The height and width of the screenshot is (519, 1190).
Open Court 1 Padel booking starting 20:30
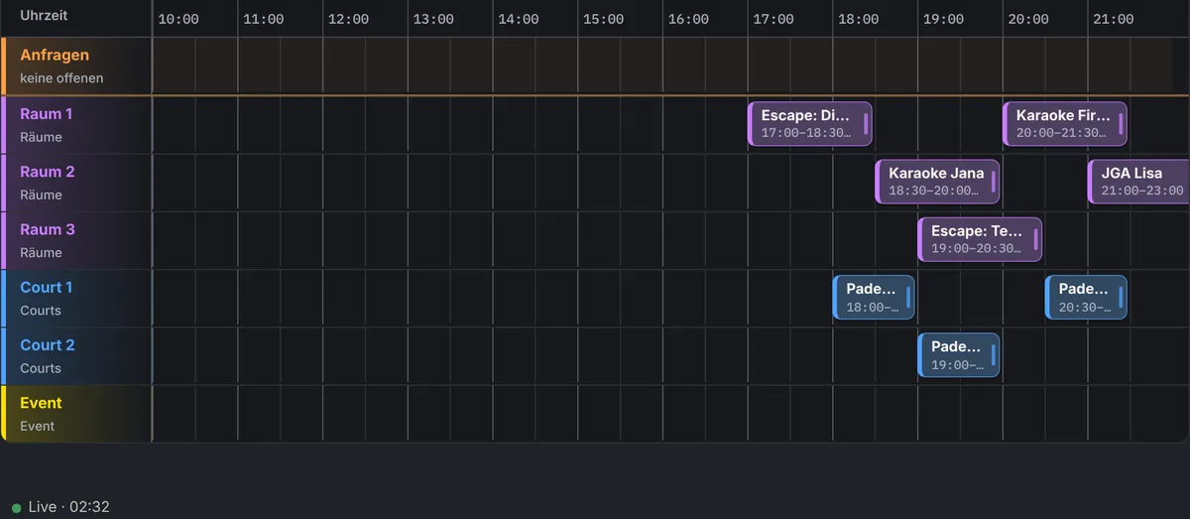1086,298
